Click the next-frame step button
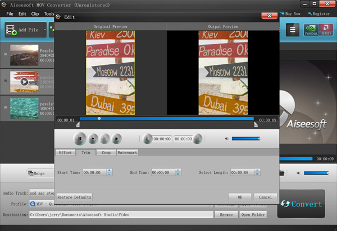Viewport: 337px width, 231px height. point(104,139)
